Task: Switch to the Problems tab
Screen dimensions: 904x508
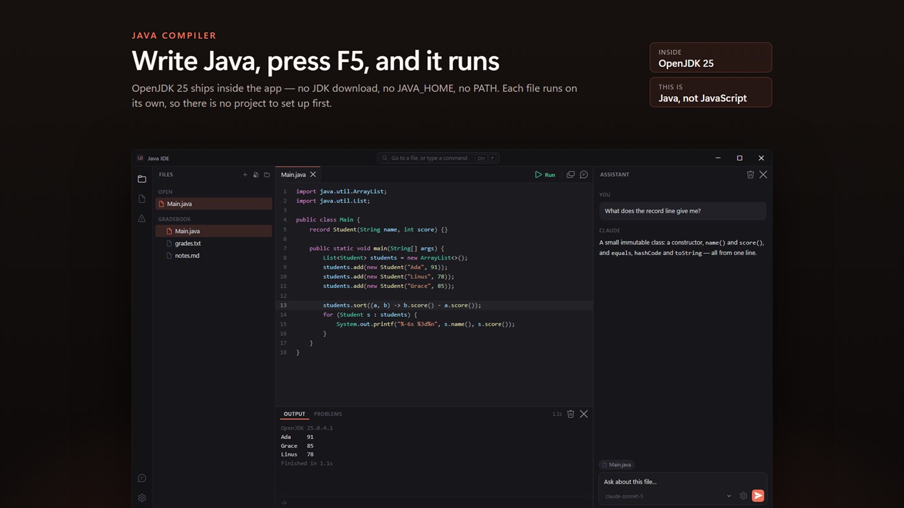Action: coord(328,414)
